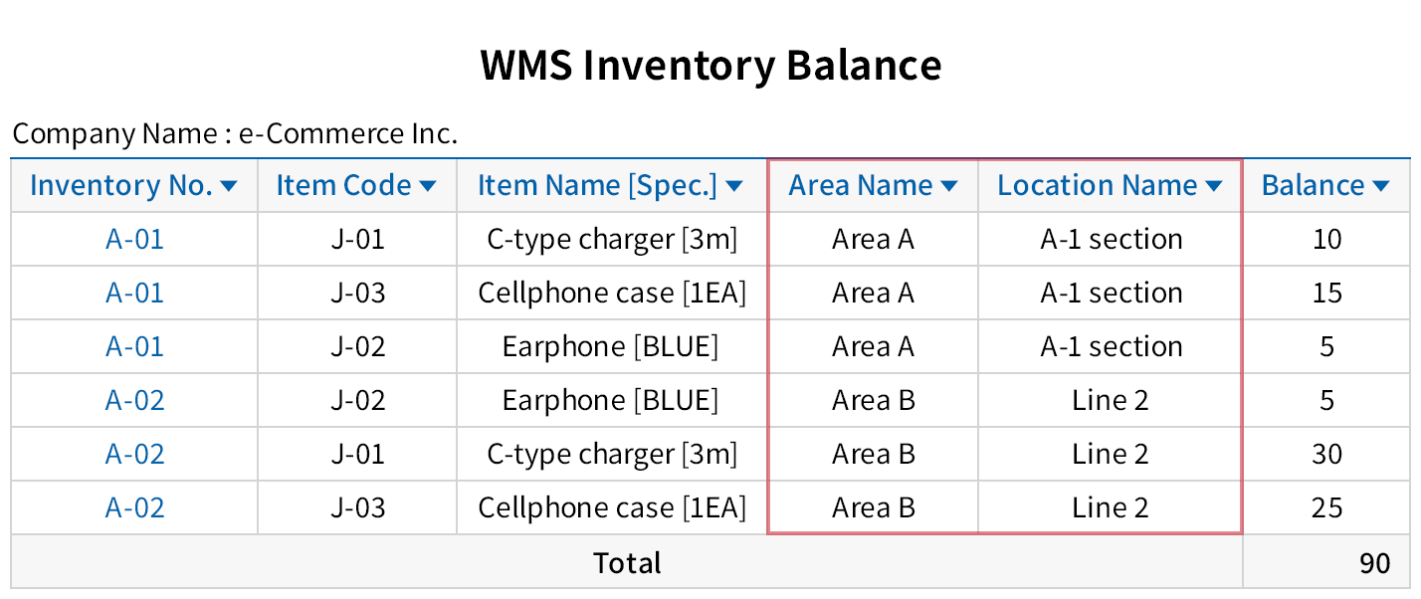Click the Balance cell showing 30
Viewport: 1421px width, 599px height.
click(1327, 455)
